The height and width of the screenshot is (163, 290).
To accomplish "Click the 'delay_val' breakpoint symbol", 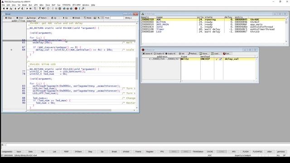I will pyautogui.click(x=232, y=59).
